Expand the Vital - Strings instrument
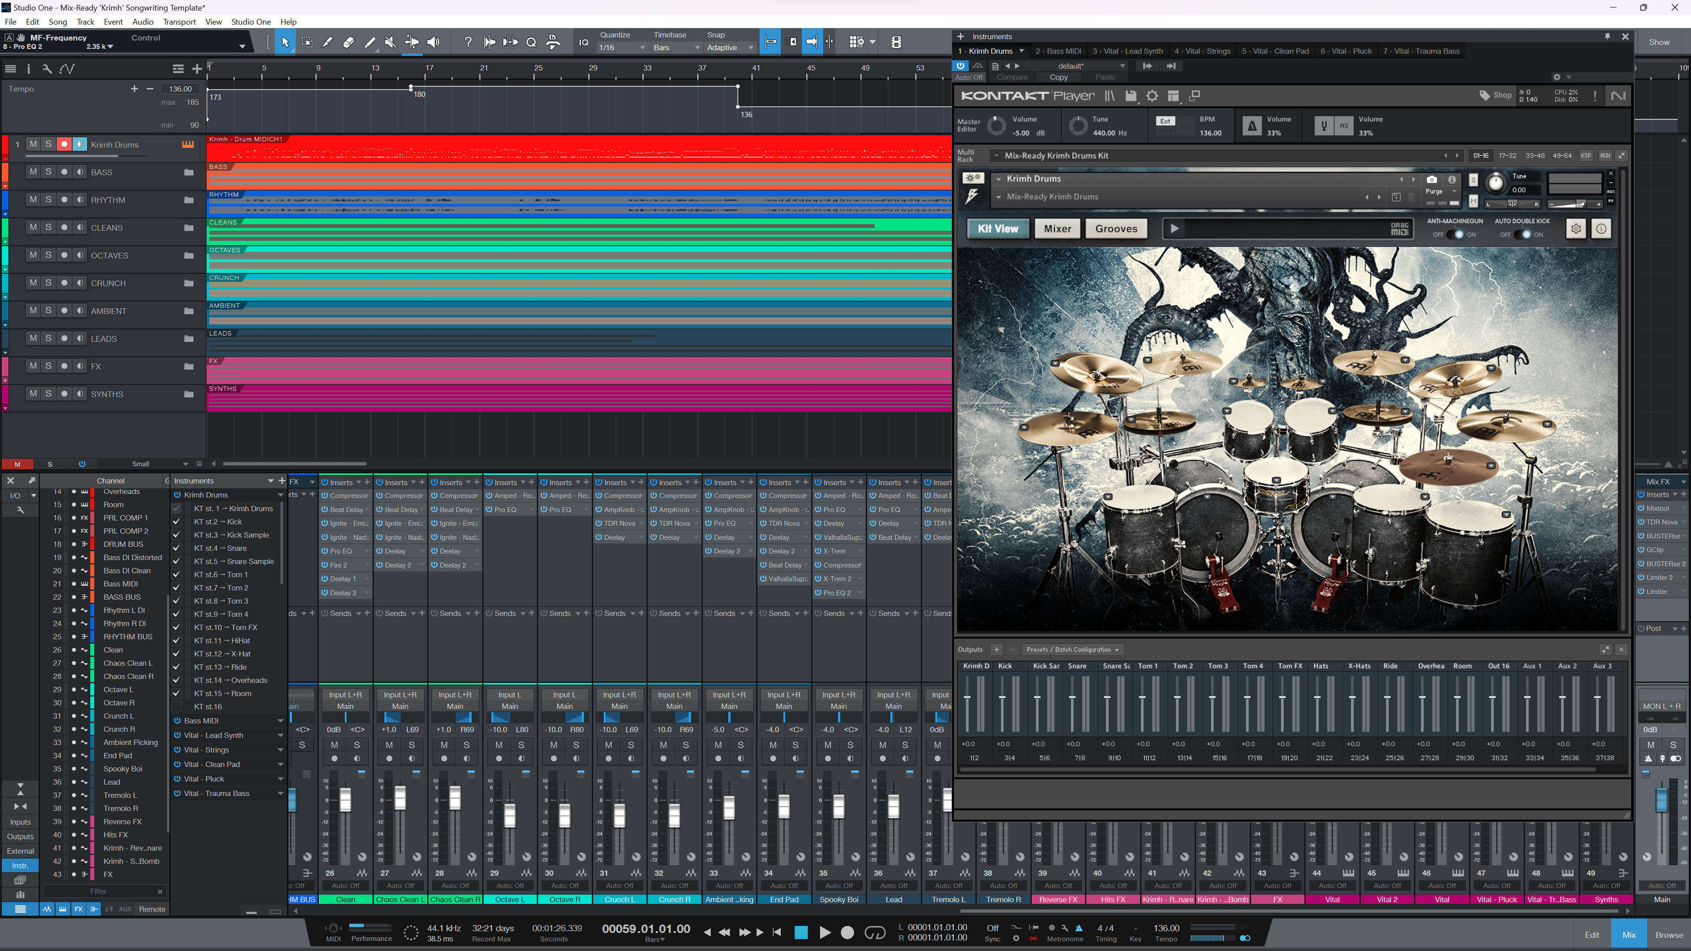The image size is (1691, 951). (x=281, y=750)
